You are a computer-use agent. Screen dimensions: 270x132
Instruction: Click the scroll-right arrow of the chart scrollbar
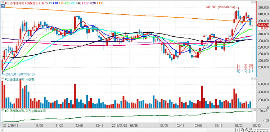point(238,130)
